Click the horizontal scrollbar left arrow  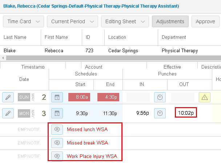[3, 58]
